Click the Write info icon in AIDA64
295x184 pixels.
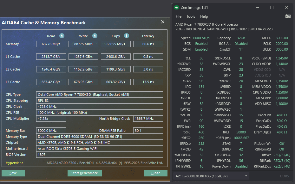tap(95, 36)
